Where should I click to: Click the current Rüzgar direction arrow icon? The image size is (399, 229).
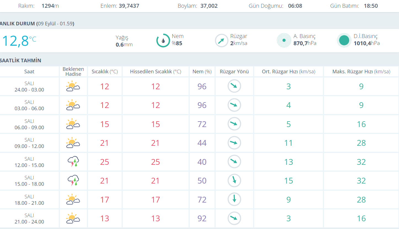pos(221,41)
